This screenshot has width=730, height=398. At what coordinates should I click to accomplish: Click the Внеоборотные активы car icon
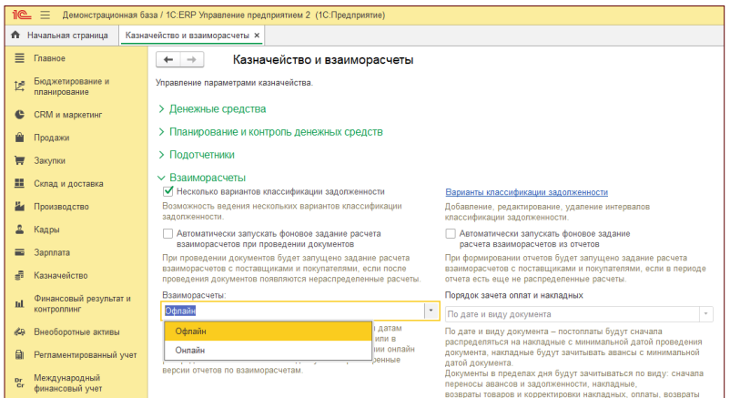click(19, 332)
